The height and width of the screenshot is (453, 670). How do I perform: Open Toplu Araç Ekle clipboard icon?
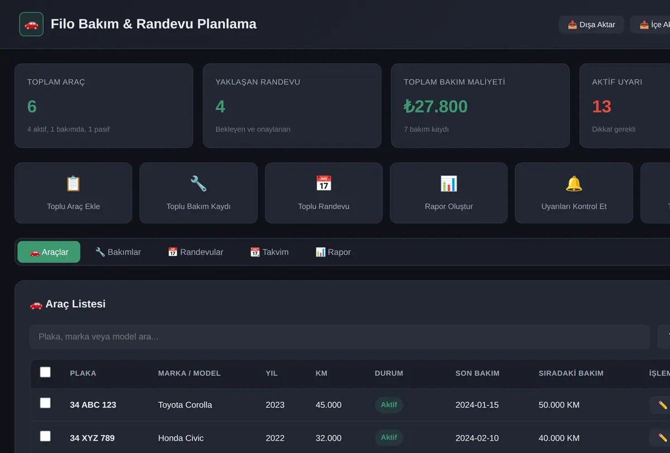73,183
